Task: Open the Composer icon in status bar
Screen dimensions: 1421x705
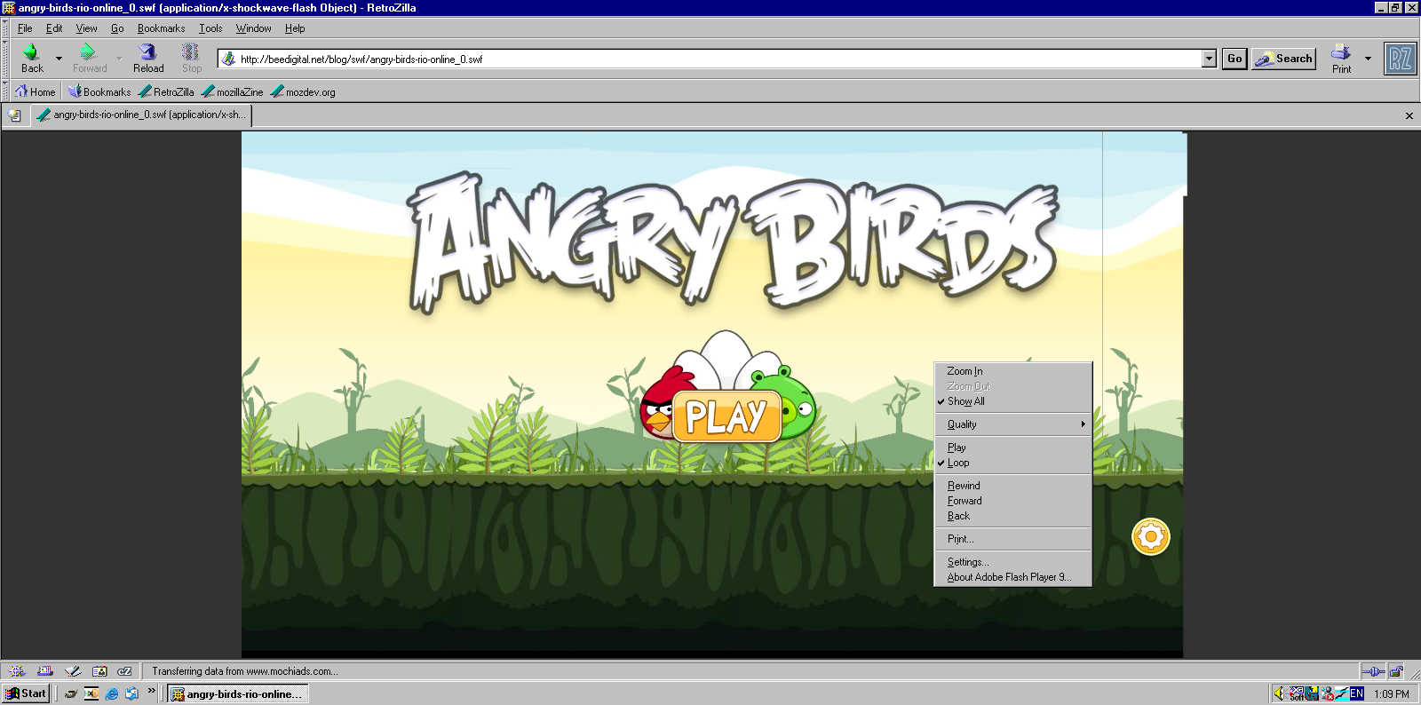Action: (x=73, y=671)
